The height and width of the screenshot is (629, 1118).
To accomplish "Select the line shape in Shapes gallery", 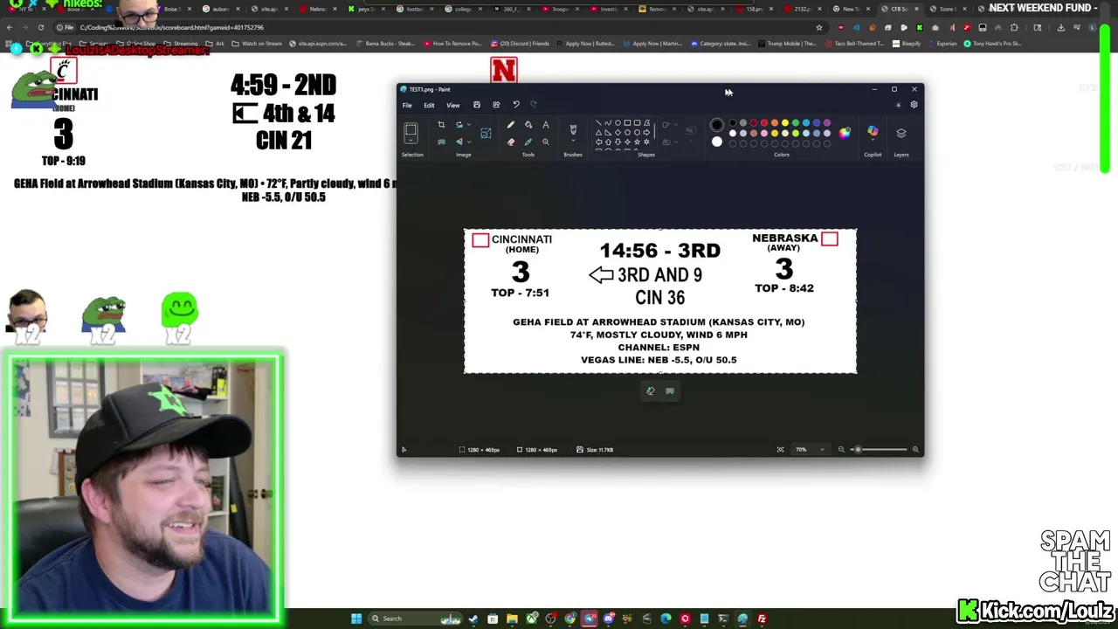I will (x=598, y=123).
